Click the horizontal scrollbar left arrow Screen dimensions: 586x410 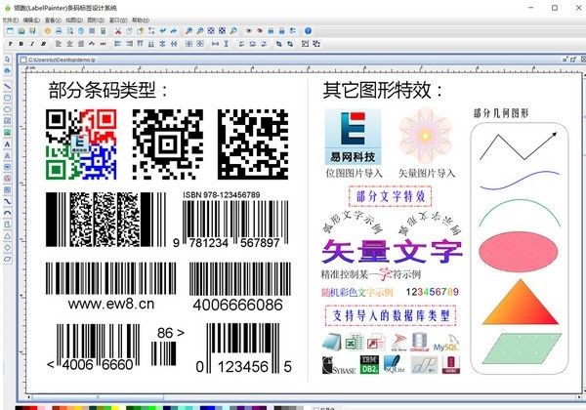click(29, 397)
